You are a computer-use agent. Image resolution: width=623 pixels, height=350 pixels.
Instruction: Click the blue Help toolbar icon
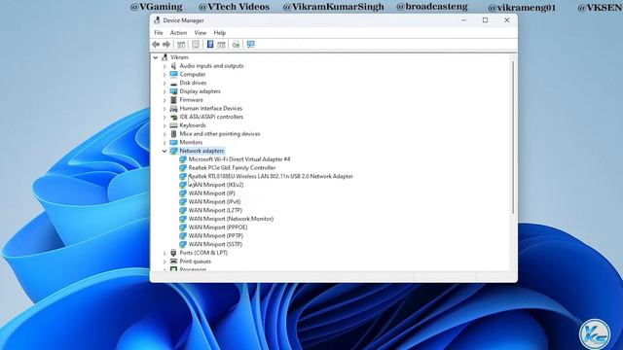pyautogui.click(x=210, y=45)
